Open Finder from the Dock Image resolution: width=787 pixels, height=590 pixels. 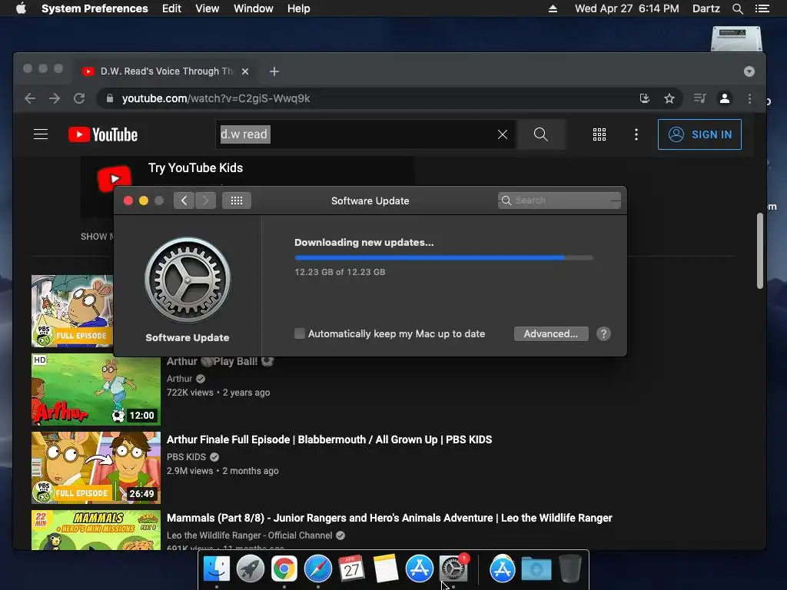216,569
